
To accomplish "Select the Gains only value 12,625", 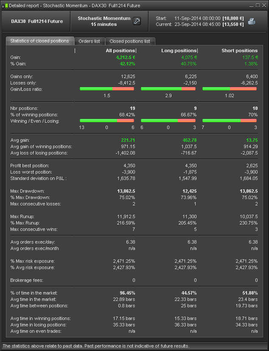I will click(x=128, y=76).
